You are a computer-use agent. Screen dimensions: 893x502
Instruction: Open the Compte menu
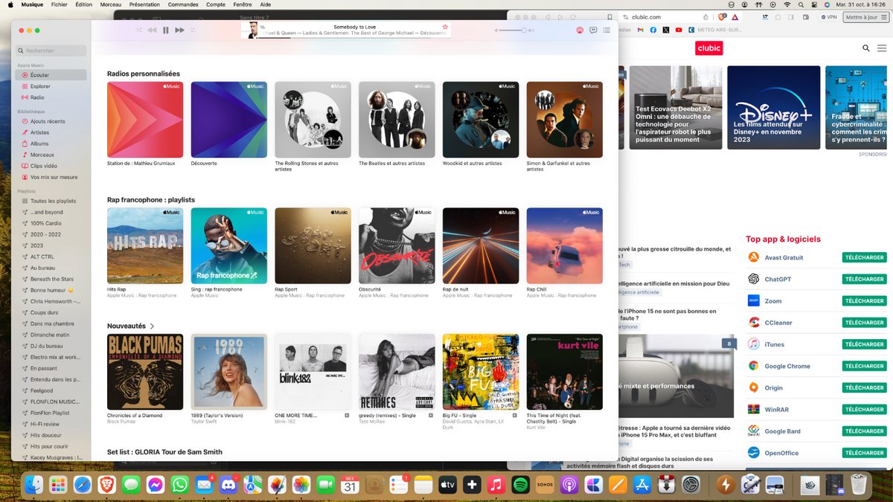216,4
